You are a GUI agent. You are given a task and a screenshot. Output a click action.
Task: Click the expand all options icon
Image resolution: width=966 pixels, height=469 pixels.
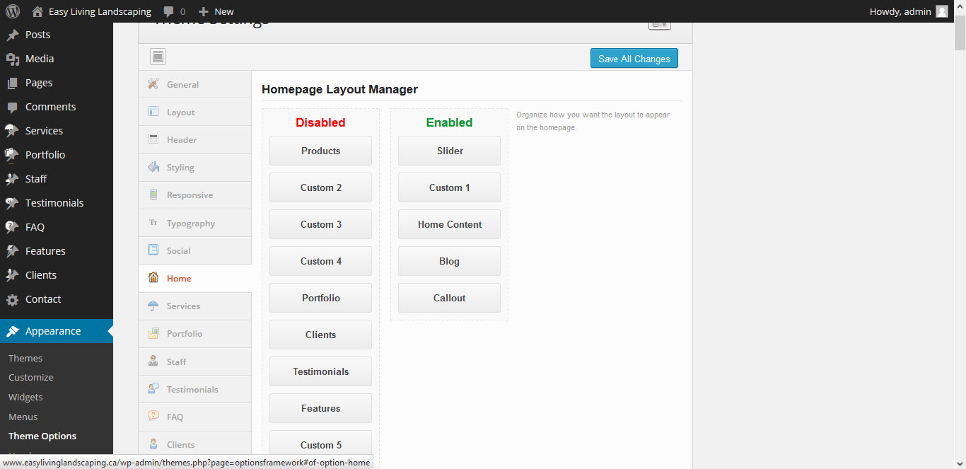pyautogui.click(x=158, y=57)
